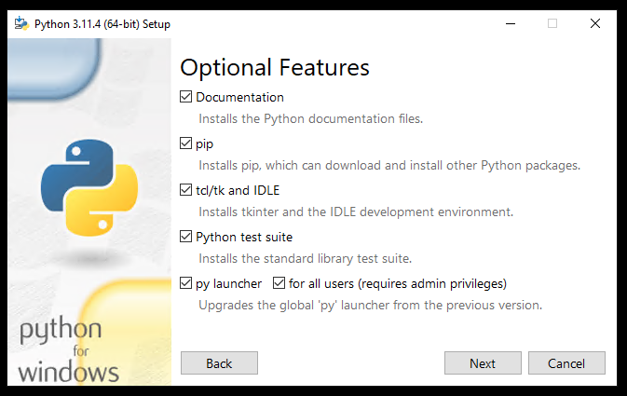Toggle the py launcher checkbox

pyautogui.click(x=186, y=283)
